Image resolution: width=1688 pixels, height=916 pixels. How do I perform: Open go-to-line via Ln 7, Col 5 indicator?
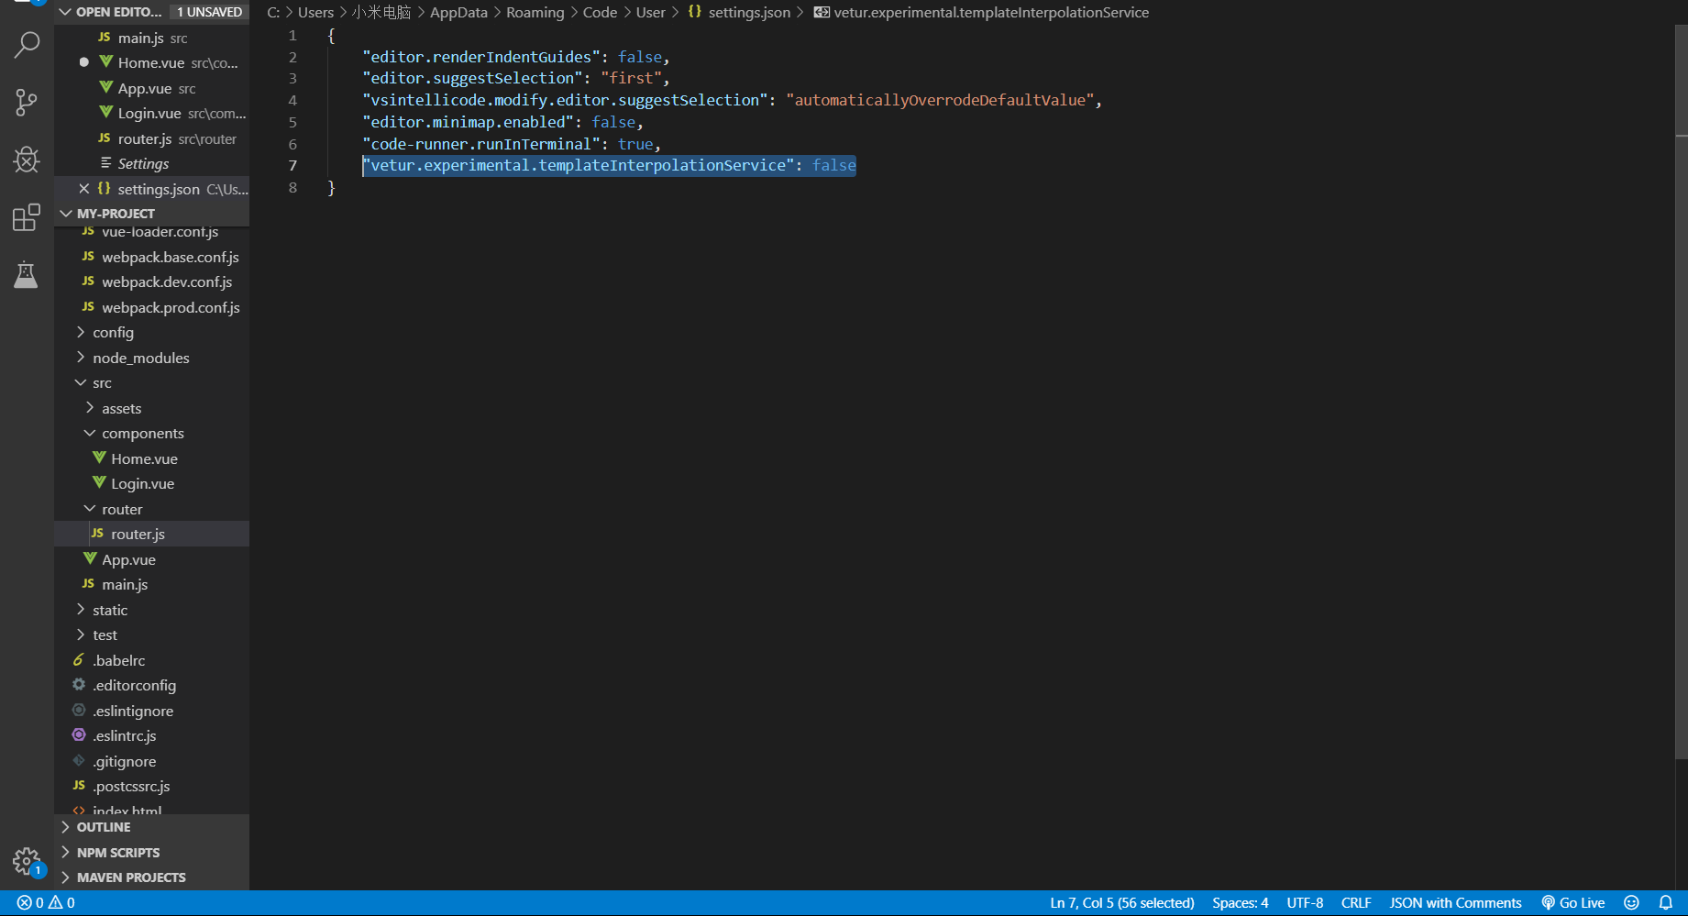[1120, 902]
